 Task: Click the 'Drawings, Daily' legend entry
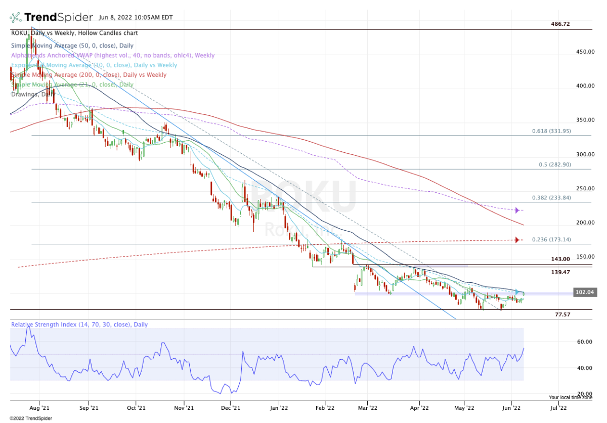(x=32, y=94)
